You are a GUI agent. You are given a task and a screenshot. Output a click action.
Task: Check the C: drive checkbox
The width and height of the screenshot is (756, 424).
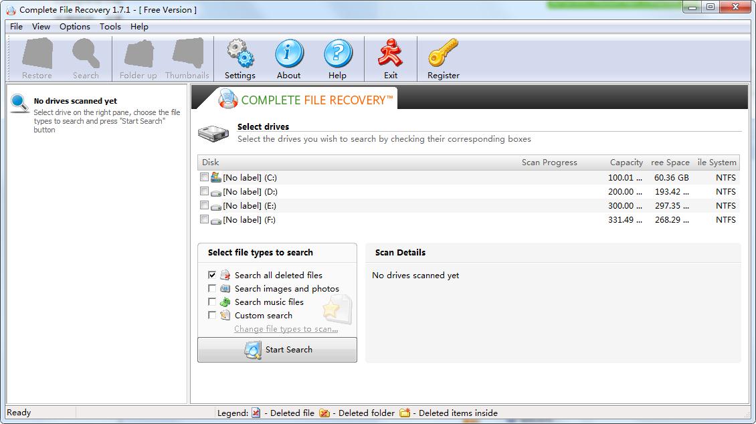pyautogui.click(x=205, y=177)
